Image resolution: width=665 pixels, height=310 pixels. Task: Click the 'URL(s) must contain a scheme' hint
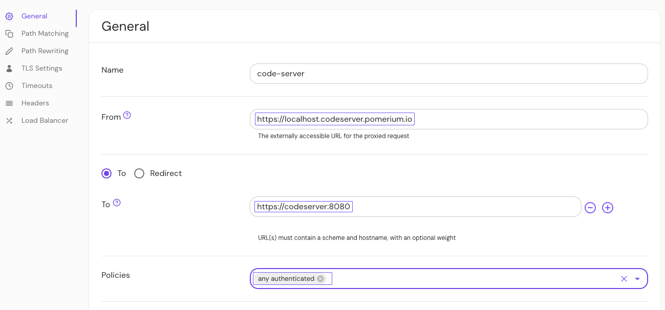[357, 238]
